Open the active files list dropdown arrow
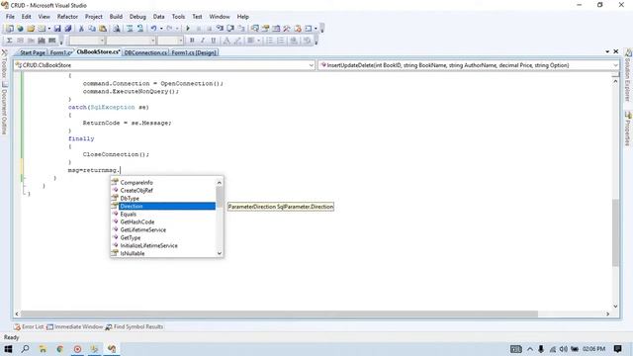633x356 pixels. click(x=607, y=51)
